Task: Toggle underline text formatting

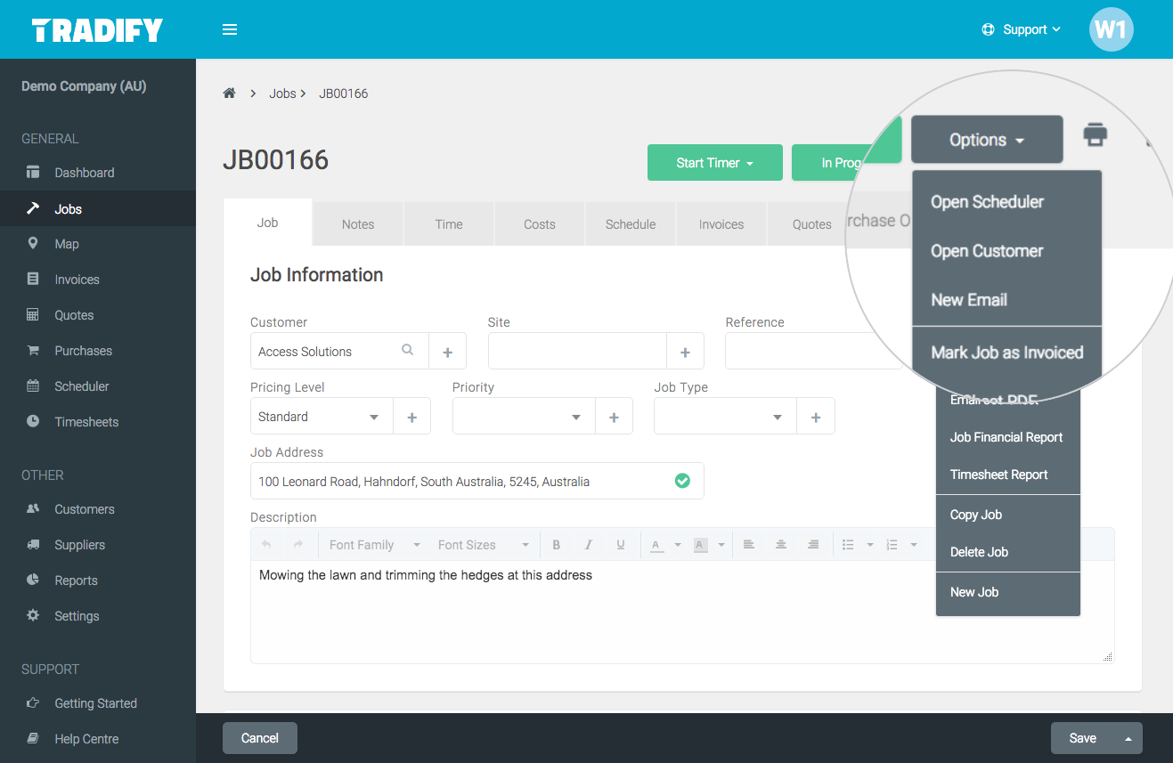Action: click(621, 545)
